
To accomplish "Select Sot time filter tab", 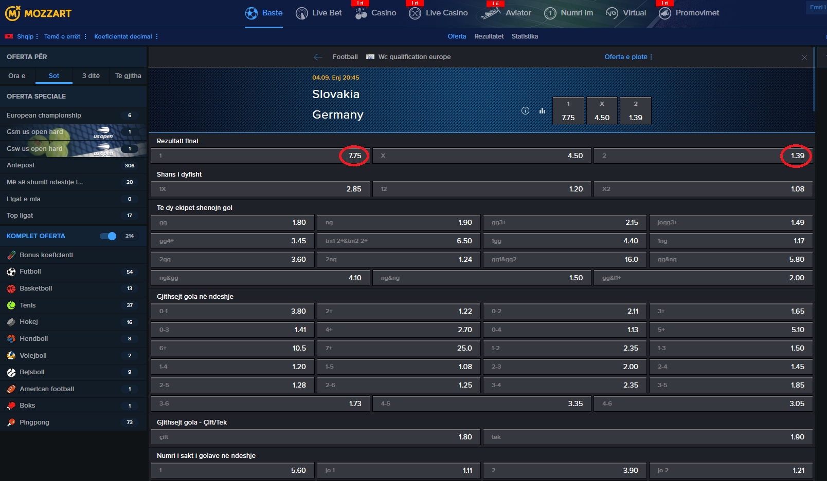I will 54,76.
